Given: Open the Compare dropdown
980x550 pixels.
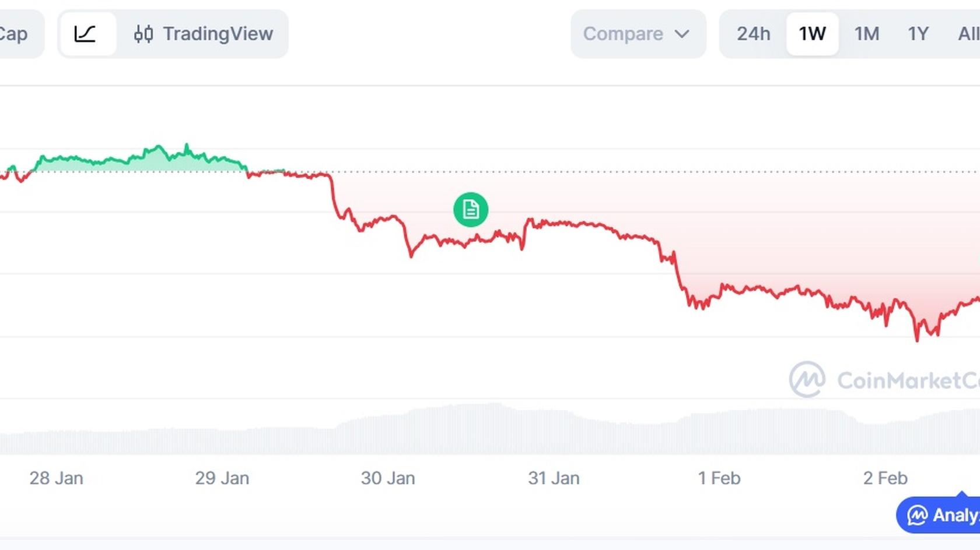Looking at the screenshot, I should click(x=624, y=34).
